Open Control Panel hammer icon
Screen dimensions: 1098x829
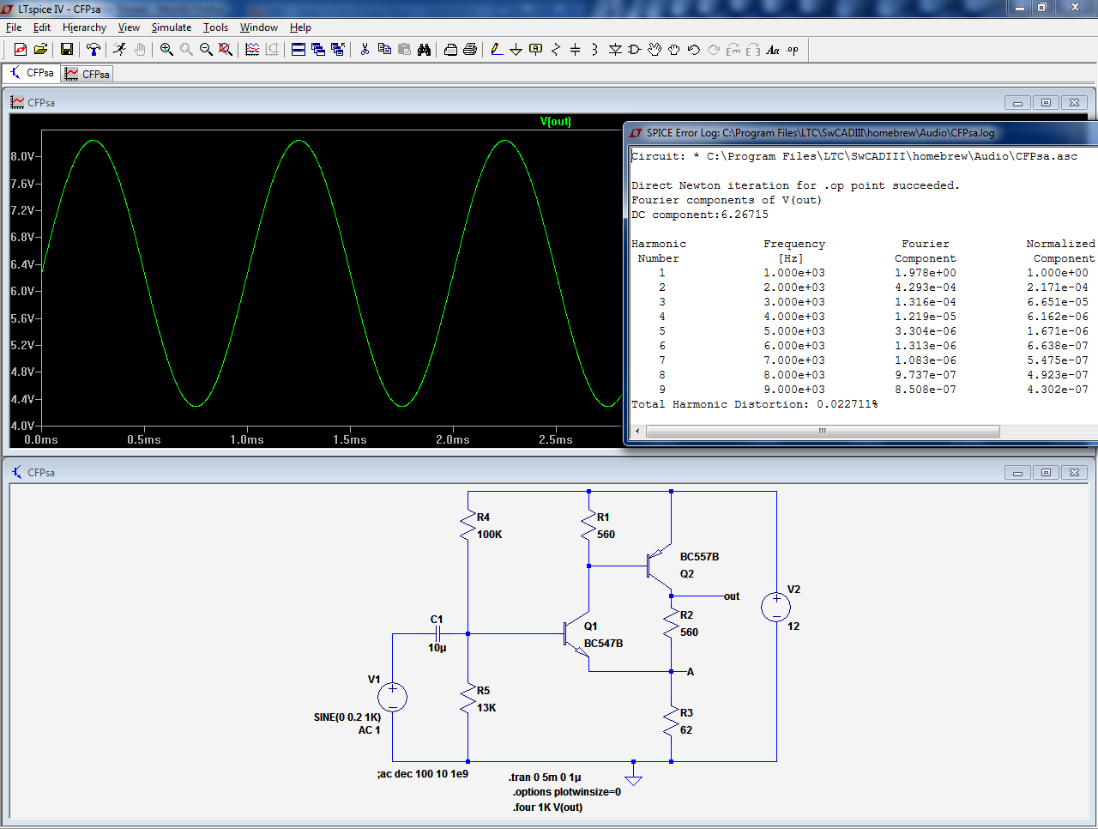pos(94,50)
